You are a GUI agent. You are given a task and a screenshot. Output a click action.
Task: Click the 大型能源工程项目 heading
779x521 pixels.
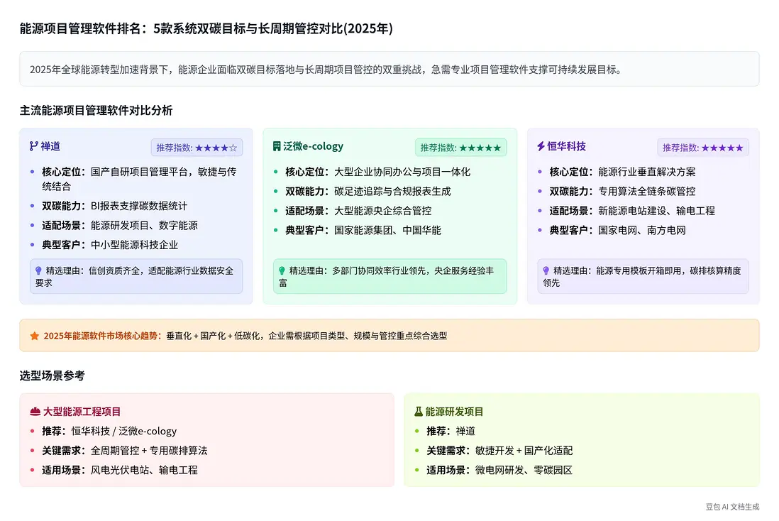click(82, 412)
